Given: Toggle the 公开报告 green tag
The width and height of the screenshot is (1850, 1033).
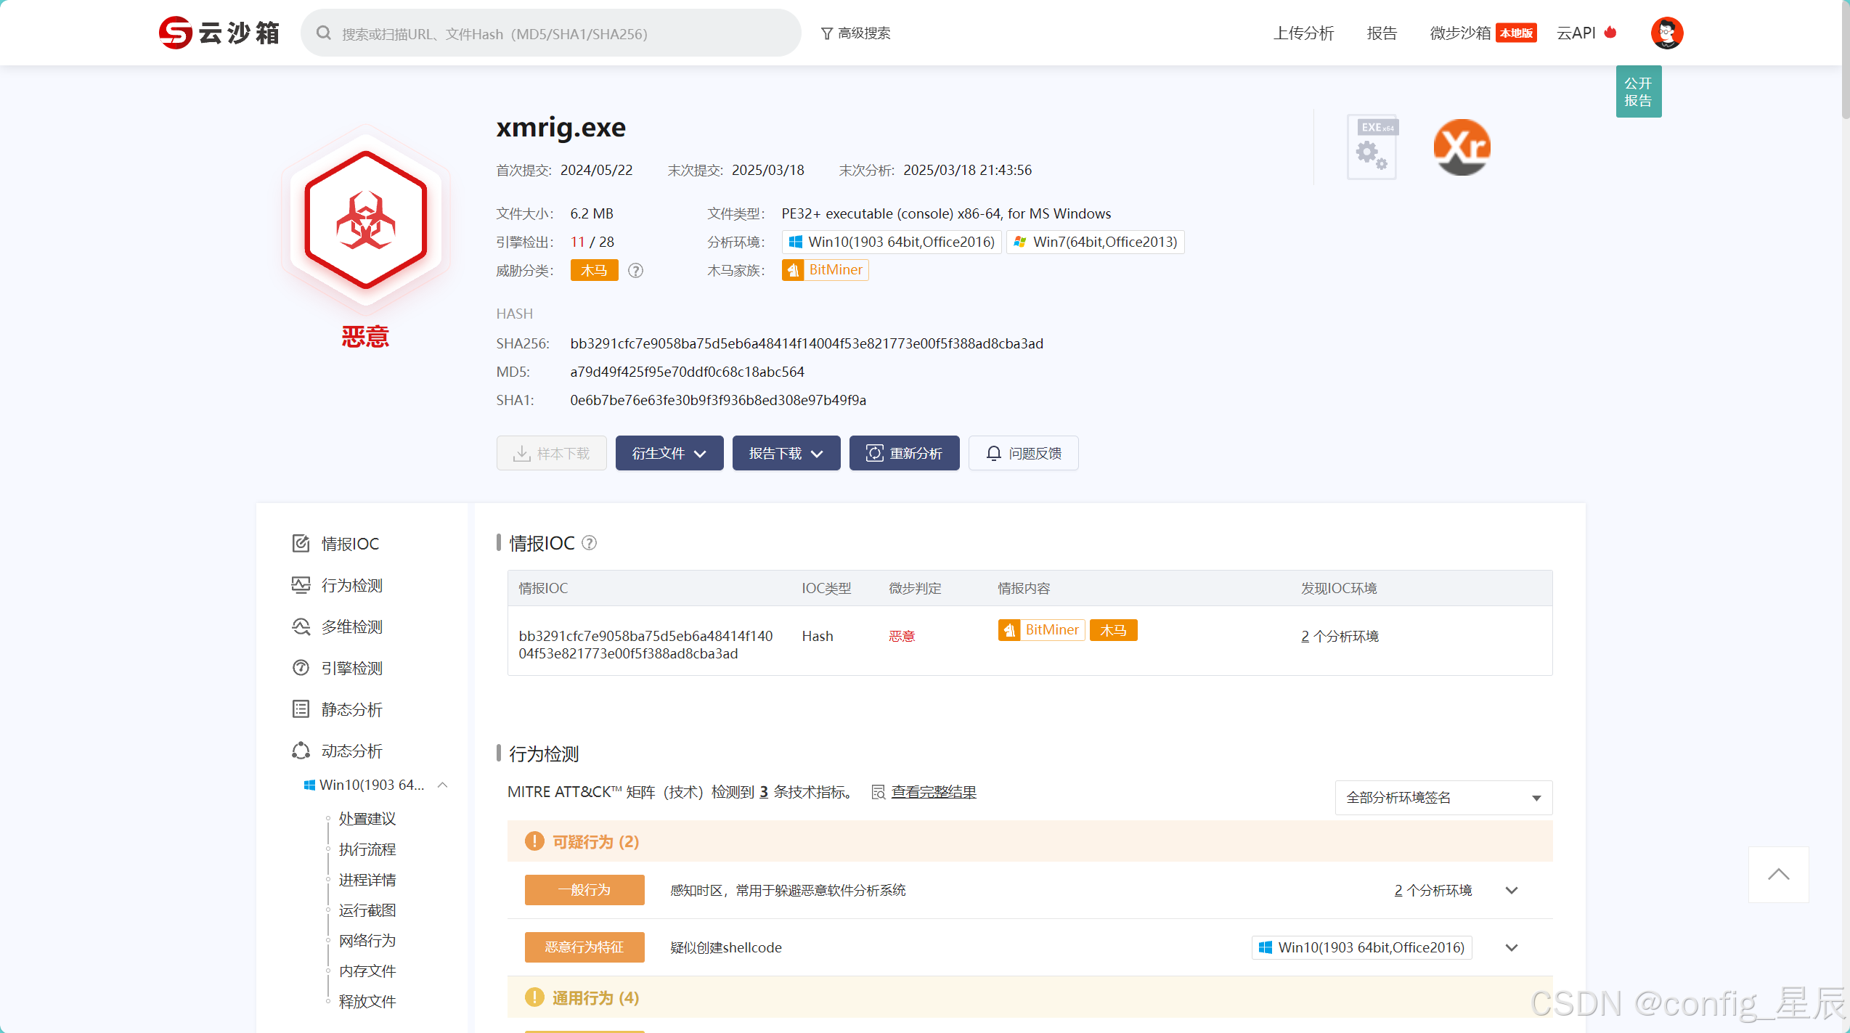Looking at the screenshot, I should [1638, 91].
